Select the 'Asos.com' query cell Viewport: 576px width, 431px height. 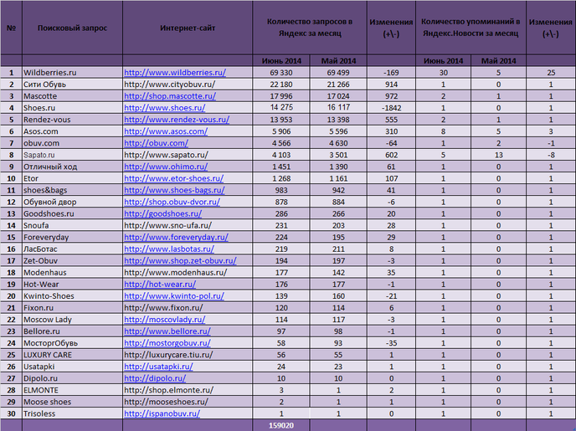coord(72,131)
